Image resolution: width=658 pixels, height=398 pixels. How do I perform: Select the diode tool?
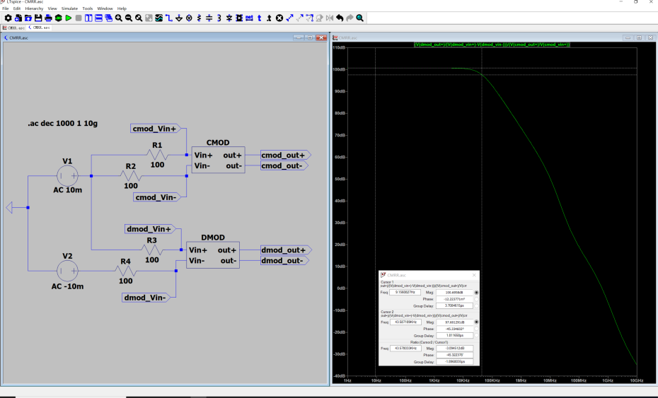click(x=229, y=18)
